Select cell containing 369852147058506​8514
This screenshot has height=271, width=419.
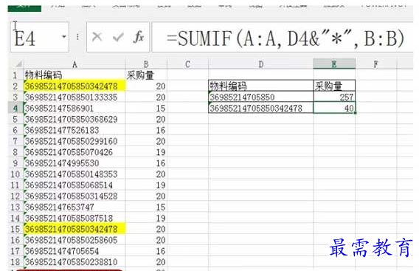click(x=75, y=185)
